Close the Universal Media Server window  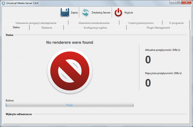186,2
